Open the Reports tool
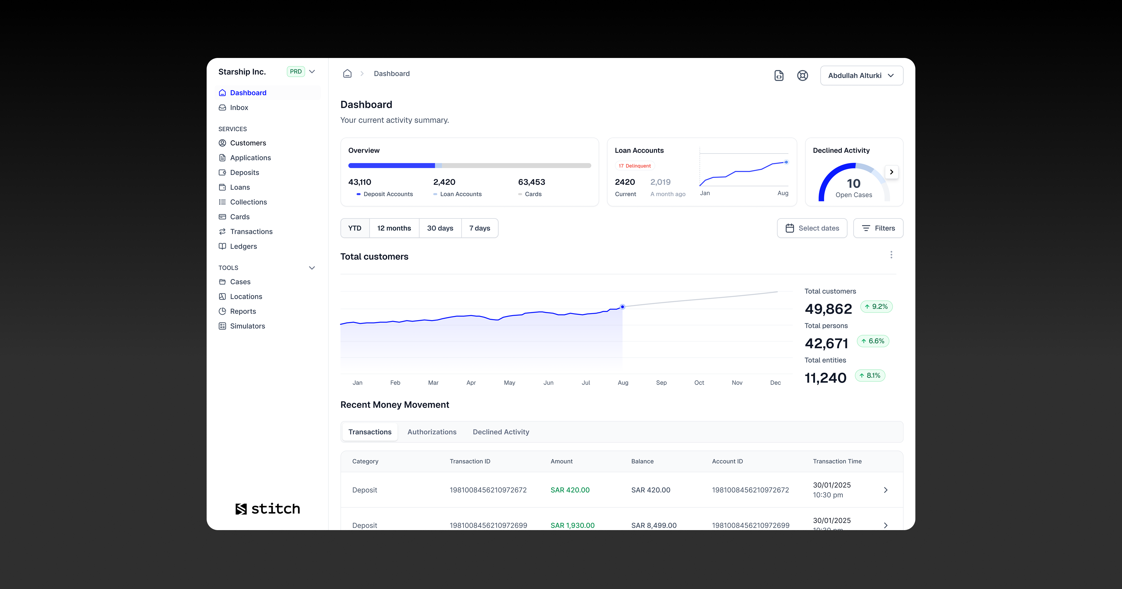This screenshot has height=589, width=1122. (x=242, y=311)
